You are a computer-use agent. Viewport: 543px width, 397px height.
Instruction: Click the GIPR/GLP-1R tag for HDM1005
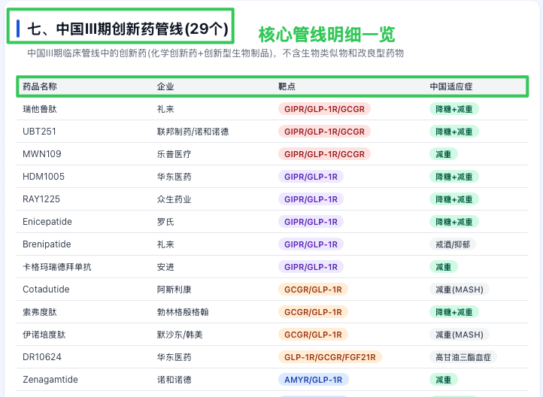311,177
